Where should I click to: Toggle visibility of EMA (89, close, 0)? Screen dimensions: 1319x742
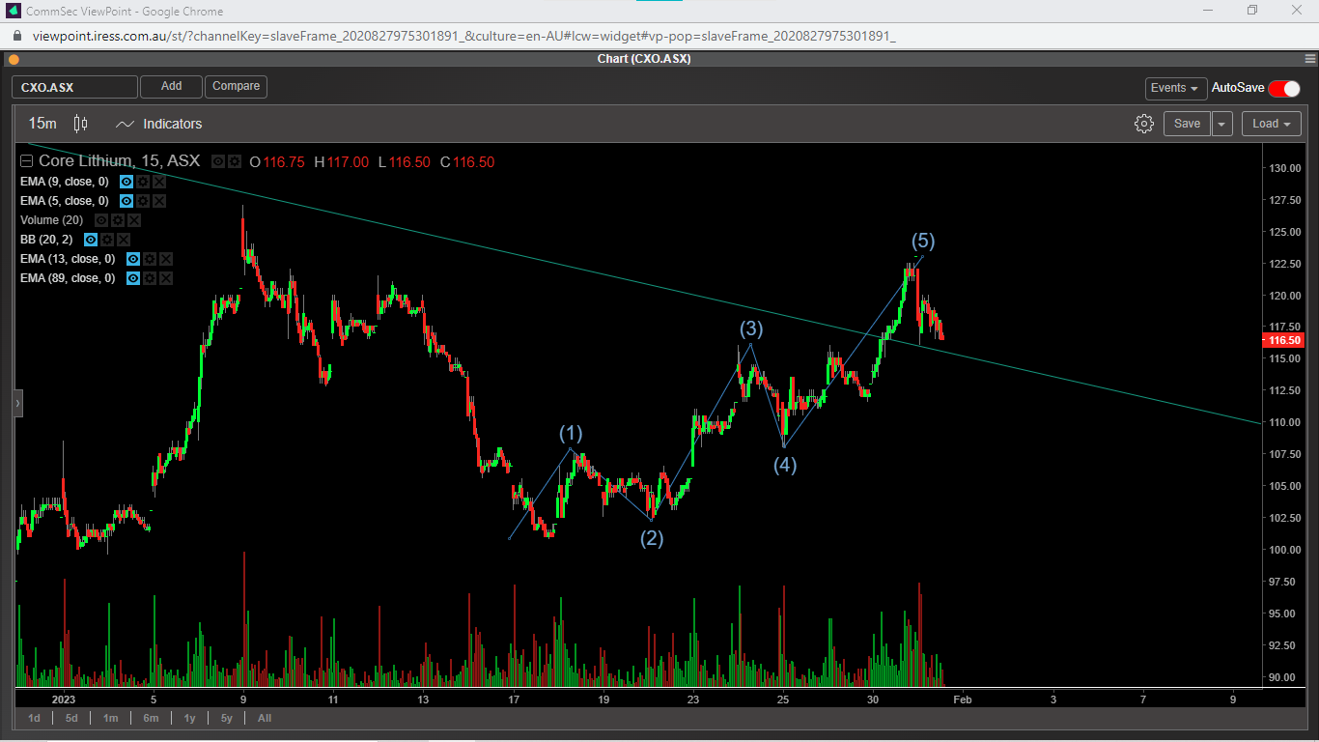point(133,278)
